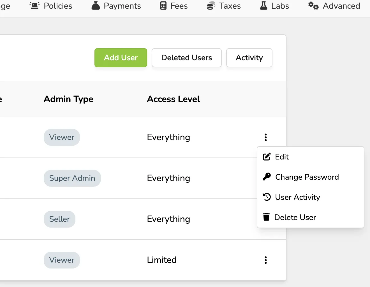Open the three-dot menu for Limited viewer row
The width and height of the screenshot is (370, 287).
click(x=266, y=260)
